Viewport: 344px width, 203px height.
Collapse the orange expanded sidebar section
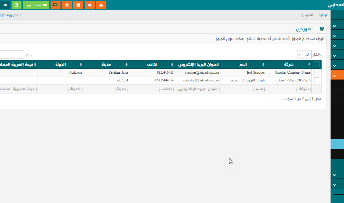pyautogui.click(x=335, y=76)
